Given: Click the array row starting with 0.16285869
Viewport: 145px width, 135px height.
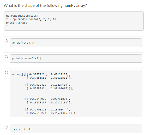Looking at the screenshot, I should tap(49, 103).
